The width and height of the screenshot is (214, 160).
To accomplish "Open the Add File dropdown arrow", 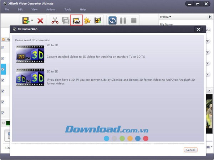I will tap(32, 20).
